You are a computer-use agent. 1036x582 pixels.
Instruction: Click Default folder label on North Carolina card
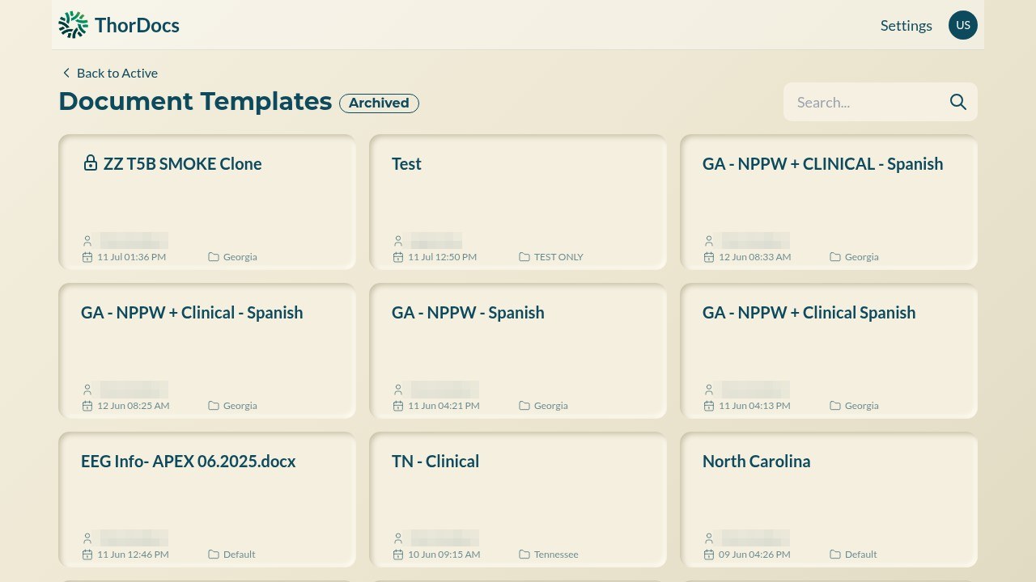[861, 555]
